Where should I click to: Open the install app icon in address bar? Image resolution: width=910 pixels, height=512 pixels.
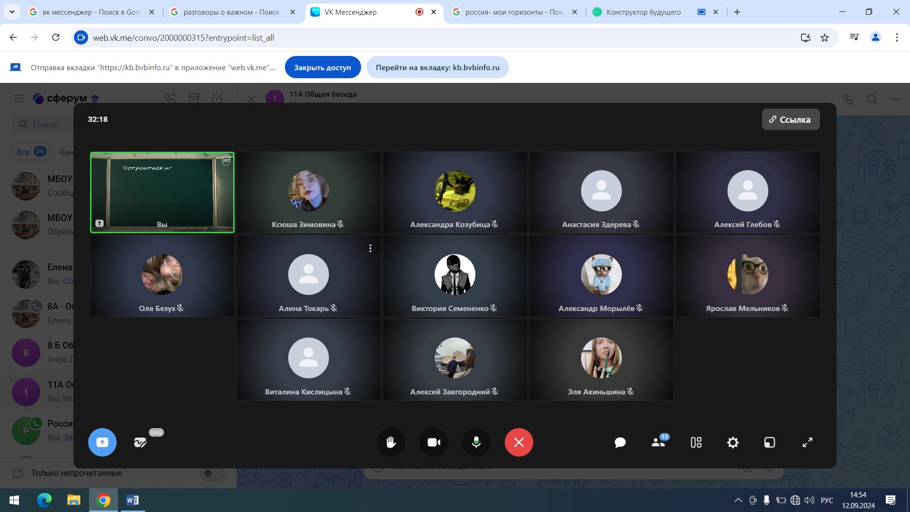pos(805,37)
